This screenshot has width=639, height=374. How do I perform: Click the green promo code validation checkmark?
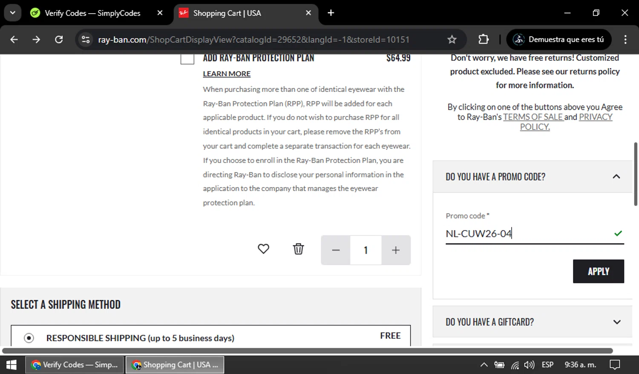(x=618, y=233)
